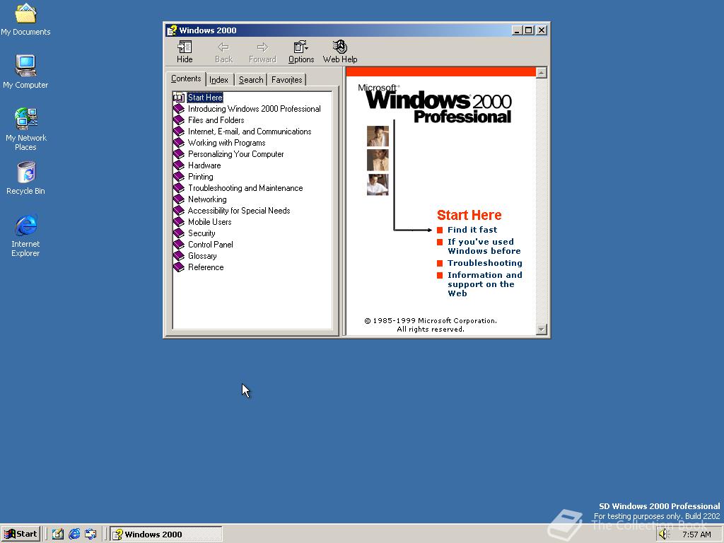The image size is (724, 543).
Task: Select the Control Panel topic label
Action: (x=211, y=245)
